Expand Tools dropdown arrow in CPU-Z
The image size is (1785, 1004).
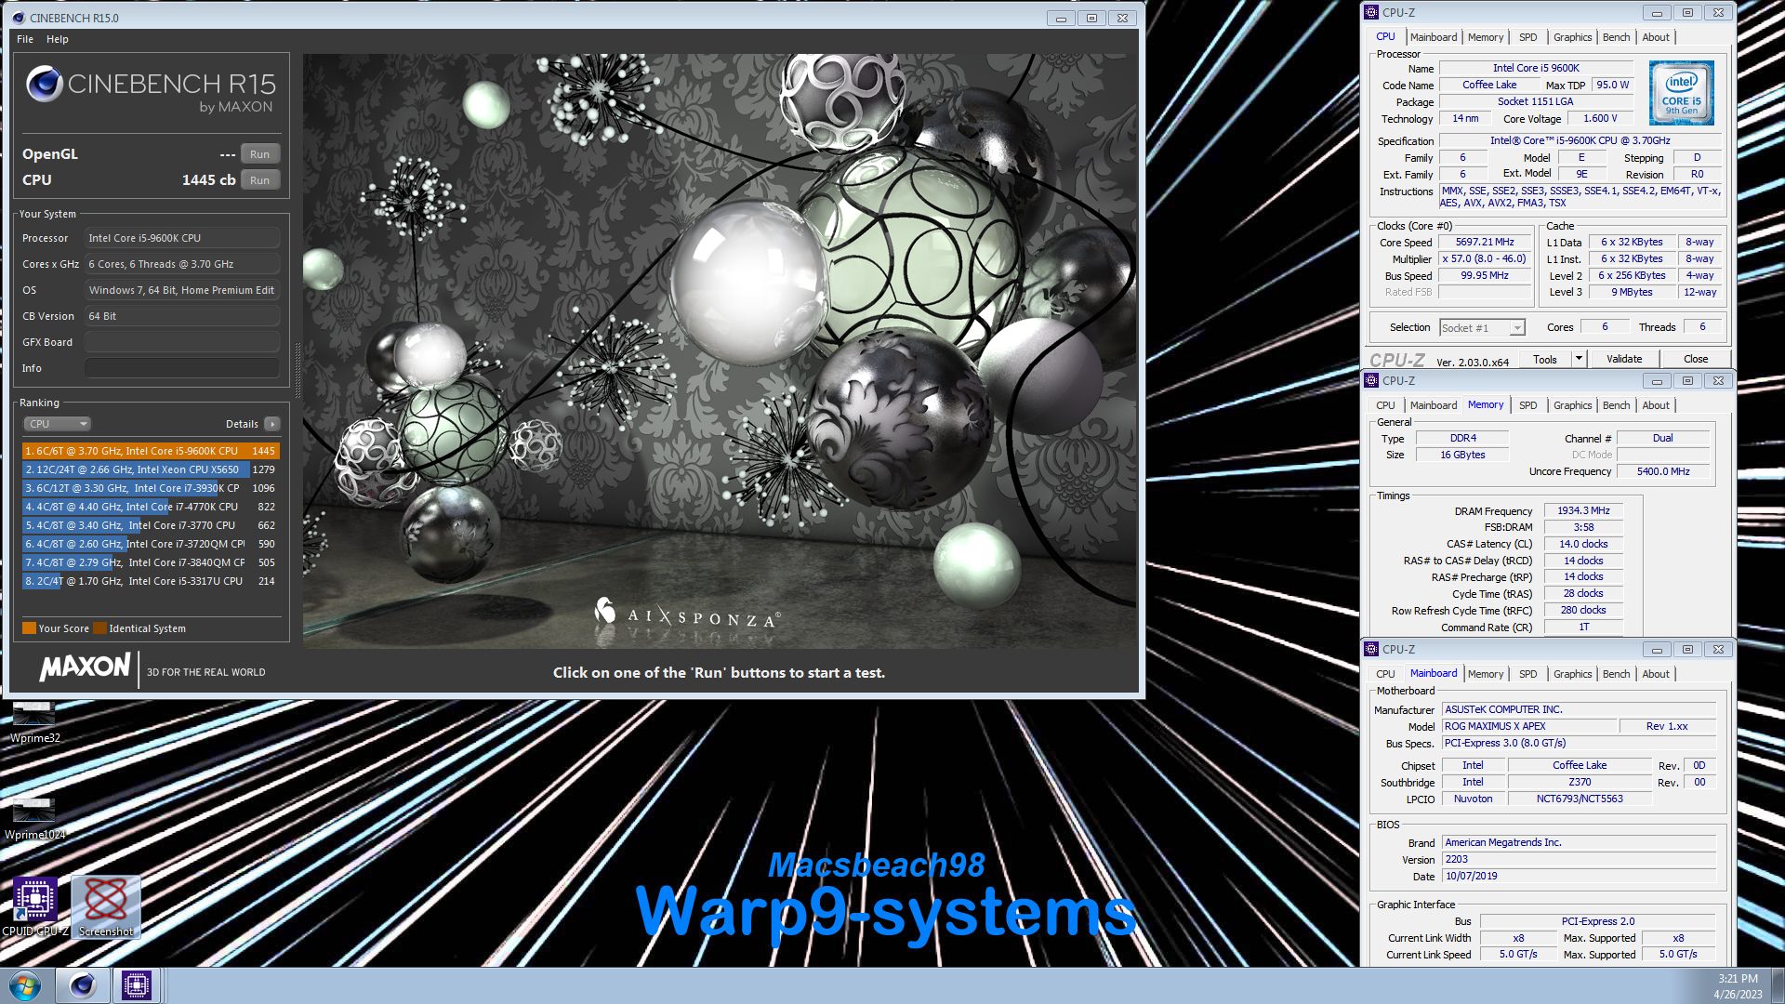[1579, 359]
